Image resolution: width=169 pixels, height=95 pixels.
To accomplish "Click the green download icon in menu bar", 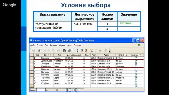I will [x=139, y=45].
